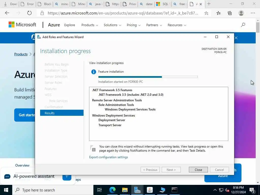Click the browser Back arrow
Viewport: 260px width, 195px height.
(7, 13)
